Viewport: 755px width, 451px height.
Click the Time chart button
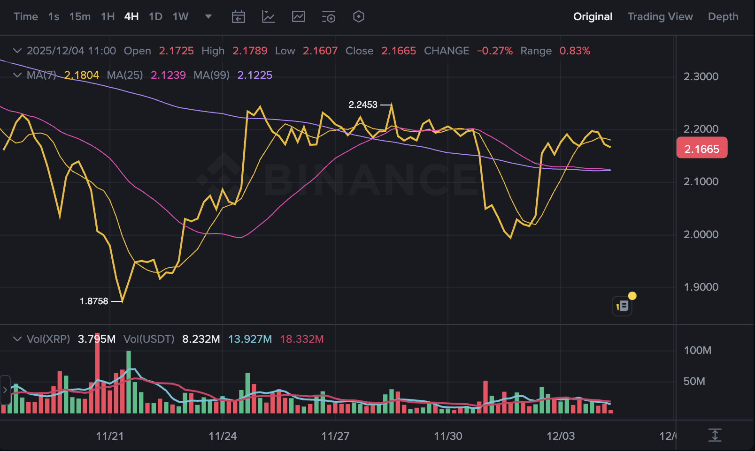click(x=26, y=17)
